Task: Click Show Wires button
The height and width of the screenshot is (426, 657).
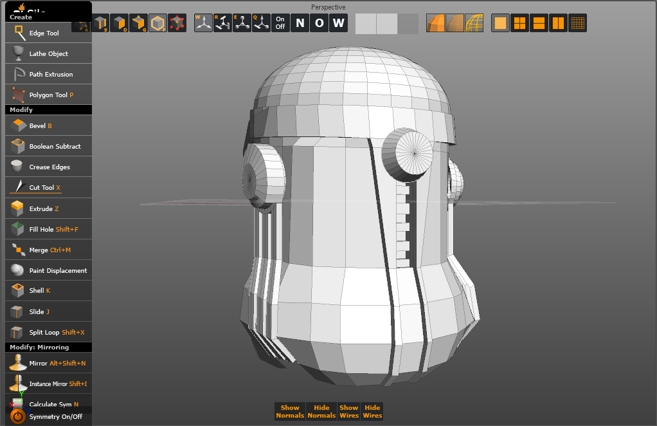Action: (349, 411)
